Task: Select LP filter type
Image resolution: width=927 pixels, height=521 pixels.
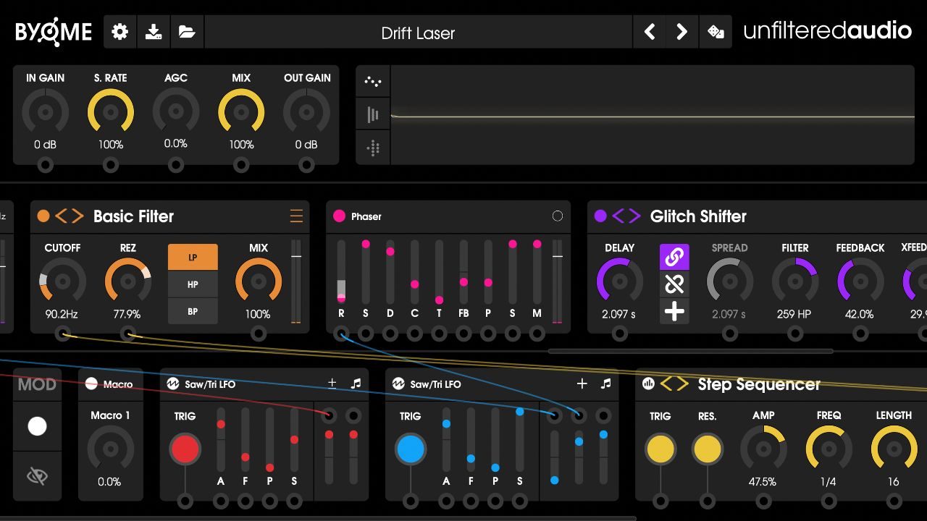Action: coord(193,257)
